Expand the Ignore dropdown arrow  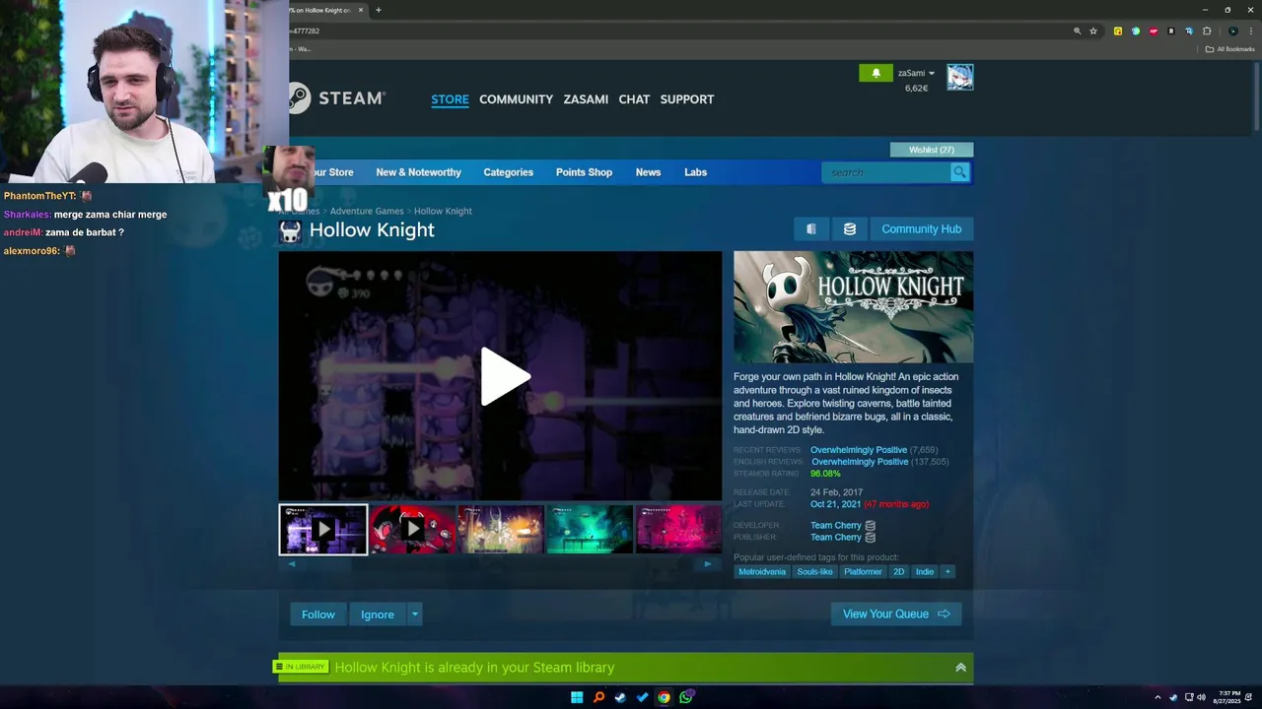[415, 614]
